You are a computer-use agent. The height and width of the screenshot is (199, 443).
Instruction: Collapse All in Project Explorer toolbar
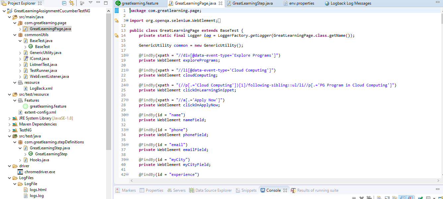(x=64, y=3)
